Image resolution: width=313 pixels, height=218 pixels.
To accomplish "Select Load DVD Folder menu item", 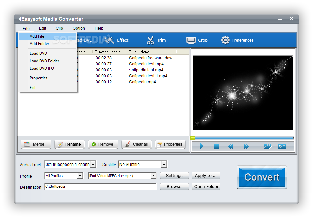I will pyautogui.click(x=48, y=61).
